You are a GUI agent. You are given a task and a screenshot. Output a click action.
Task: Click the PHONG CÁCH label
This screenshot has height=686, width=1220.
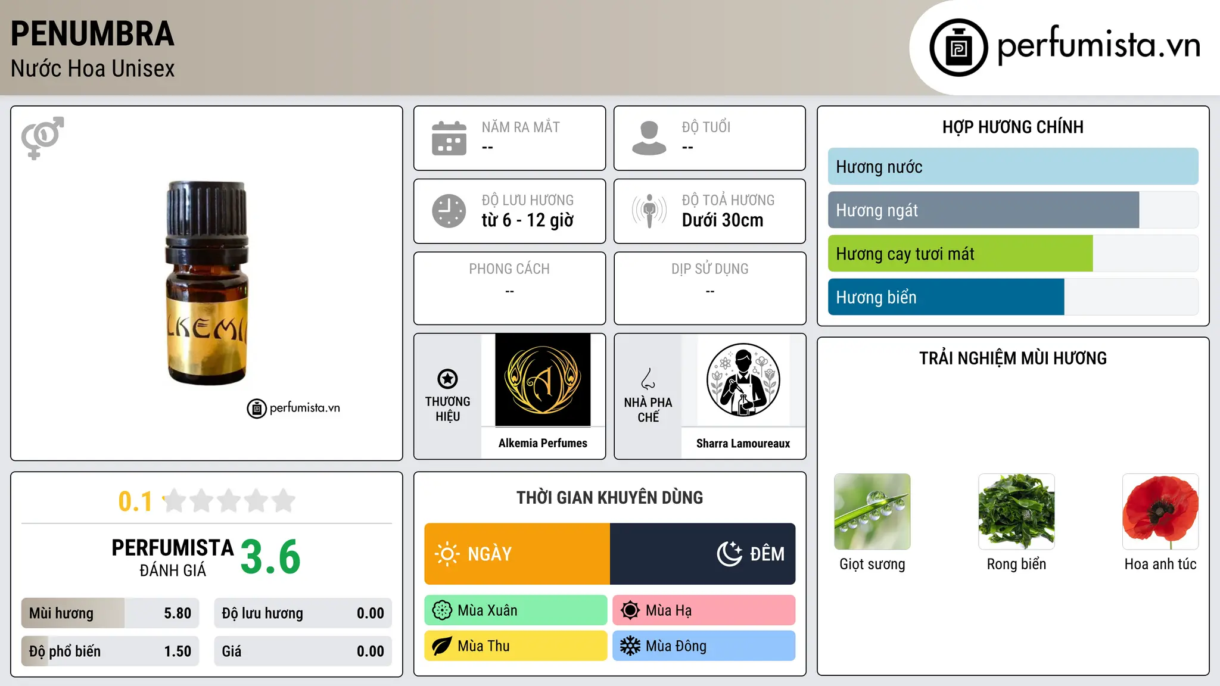pyautogui.click(x=509, y=269)
